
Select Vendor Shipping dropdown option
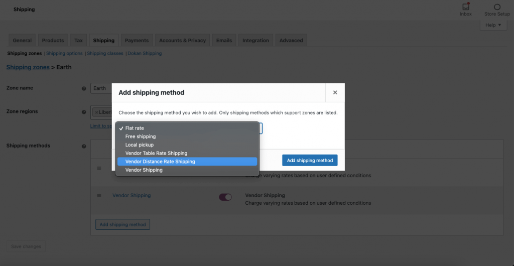tap(187, 170)
